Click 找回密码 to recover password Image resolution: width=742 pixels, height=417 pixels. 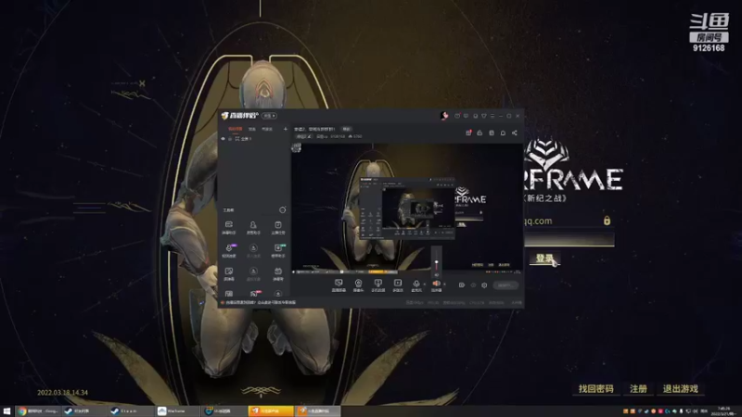(595, 389)
